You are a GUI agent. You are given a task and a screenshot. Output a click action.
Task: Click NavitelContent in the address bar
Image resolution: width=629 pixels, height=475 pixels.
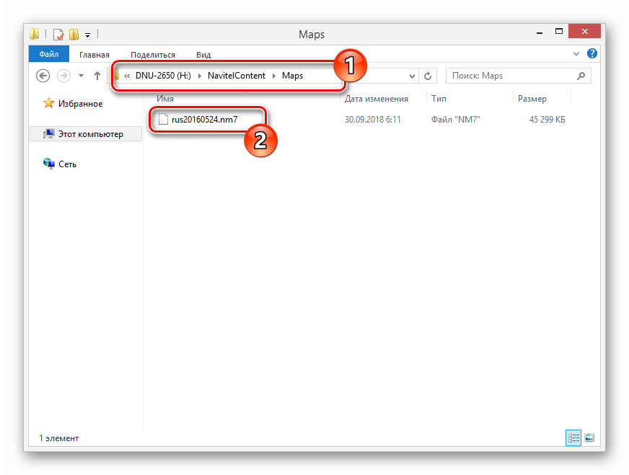237,76
